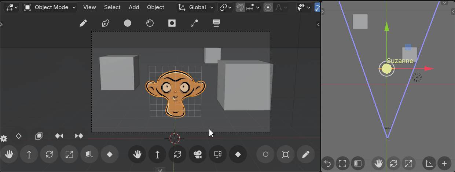Click the solid white circle tool icon
The image size is (455, 172).
coord(128,23)
